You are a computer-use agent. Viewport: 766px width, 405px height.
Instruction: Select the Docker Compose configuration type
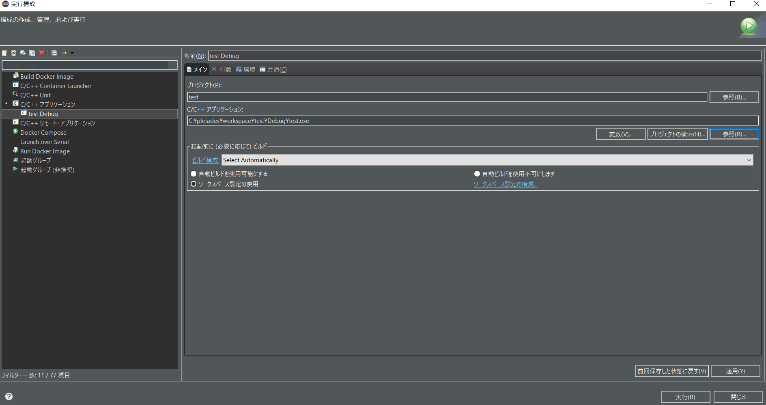43,132
